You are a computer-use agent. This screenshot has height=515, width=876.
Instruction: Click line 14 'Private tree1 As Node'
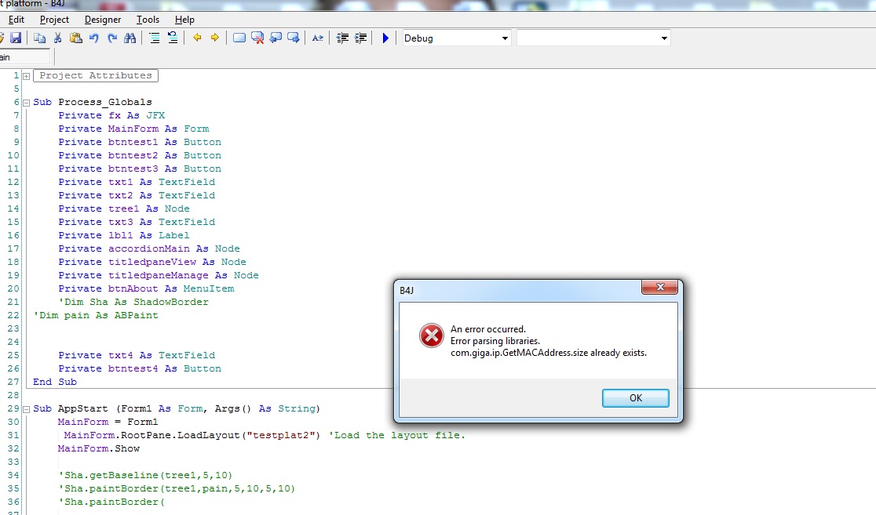(124, 209)
